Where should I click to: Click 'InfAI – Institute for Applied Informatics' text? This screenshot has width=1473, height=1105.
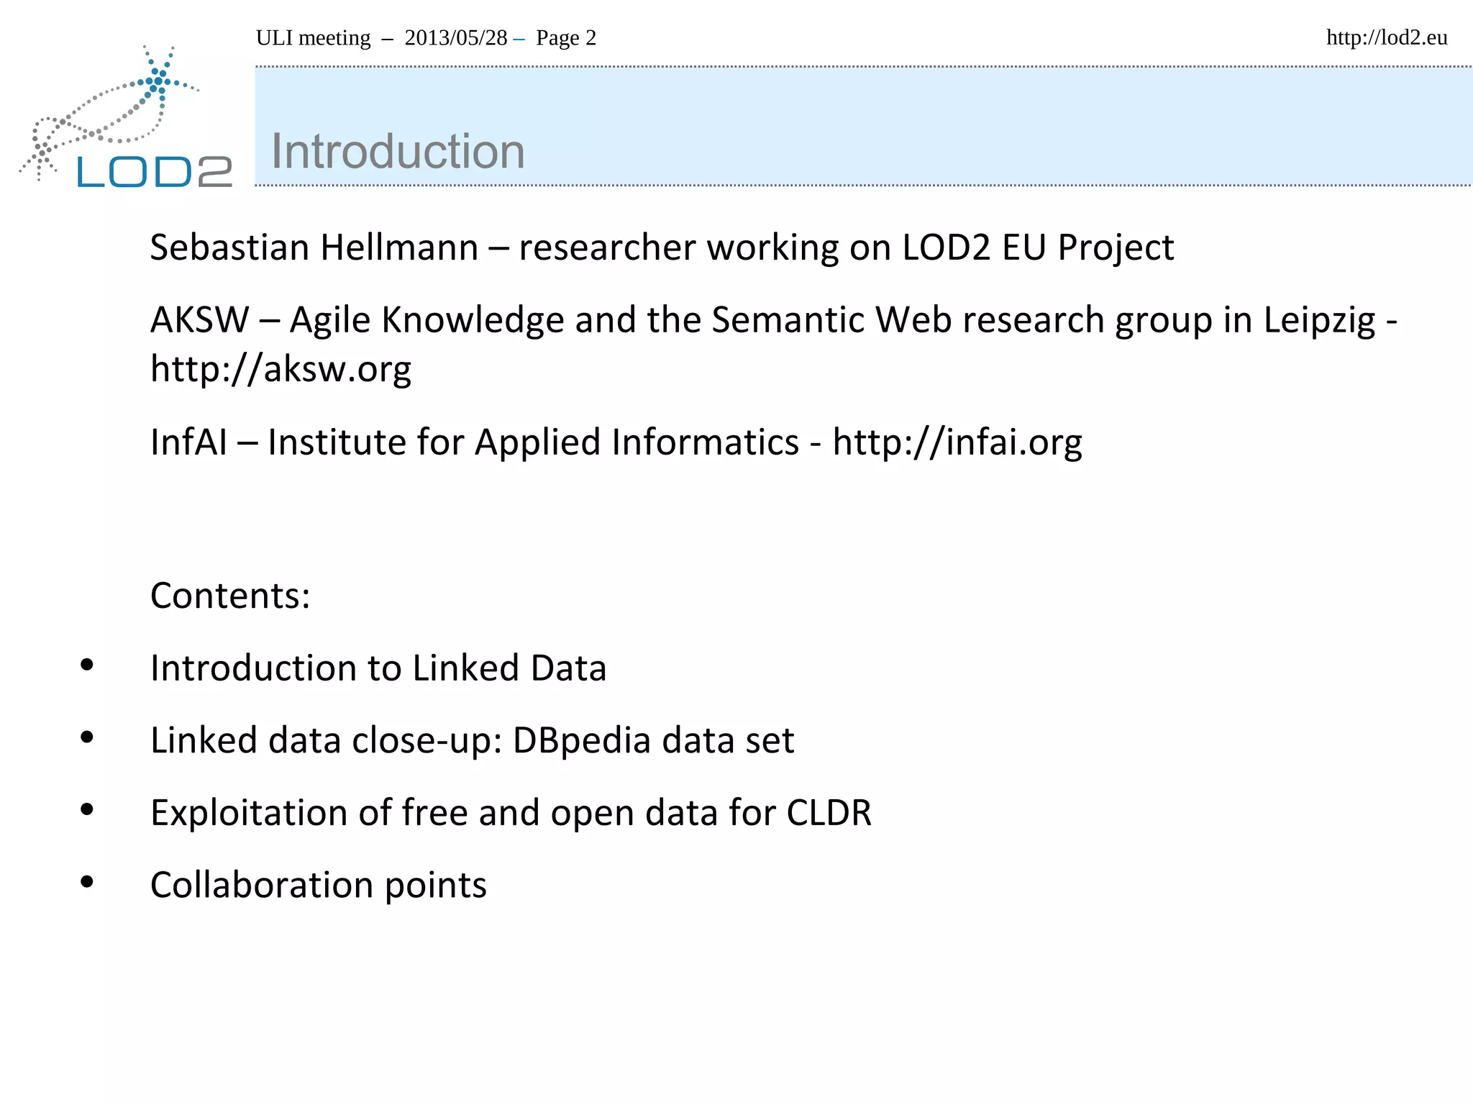[475, 442]
